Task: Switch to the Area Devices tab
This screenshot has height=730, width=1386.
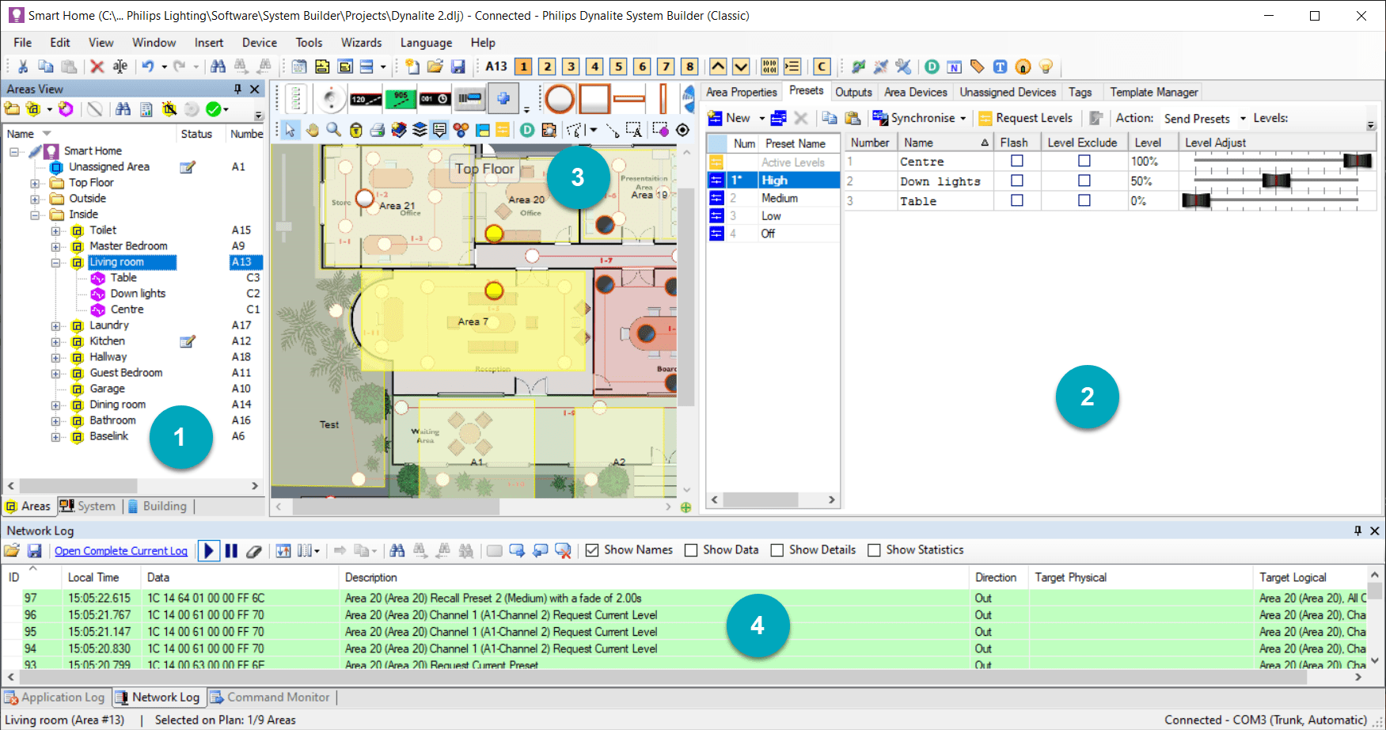Action: click(x=915, y=92)
